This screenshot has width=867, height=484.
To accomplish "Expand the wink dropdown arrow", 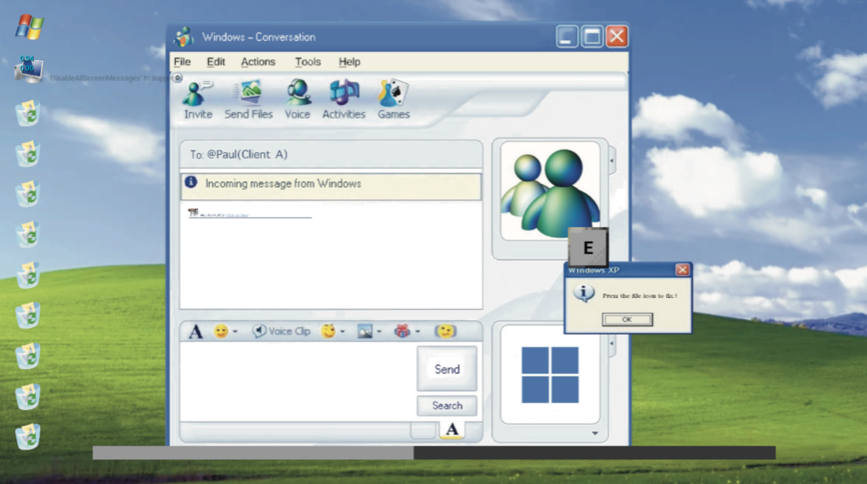I will (x=342, y=332).
